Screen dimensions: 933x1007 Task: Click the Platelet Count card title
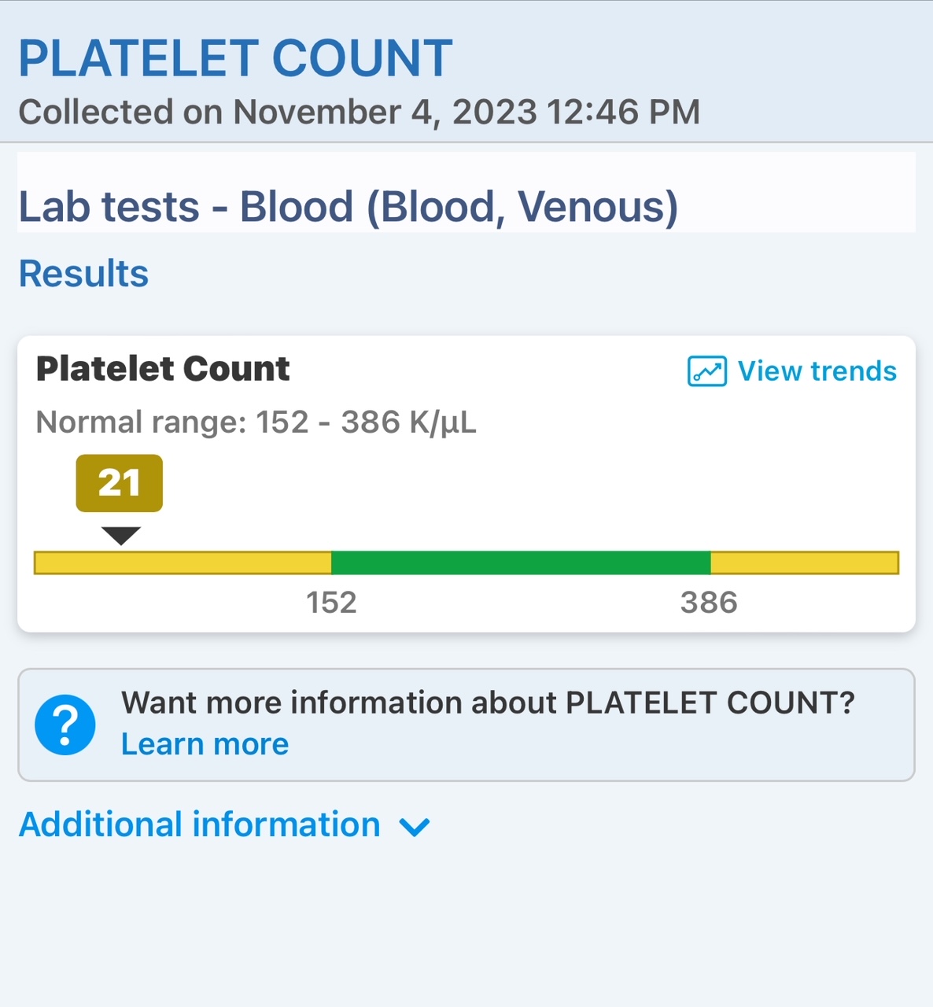tap(163, 369)
